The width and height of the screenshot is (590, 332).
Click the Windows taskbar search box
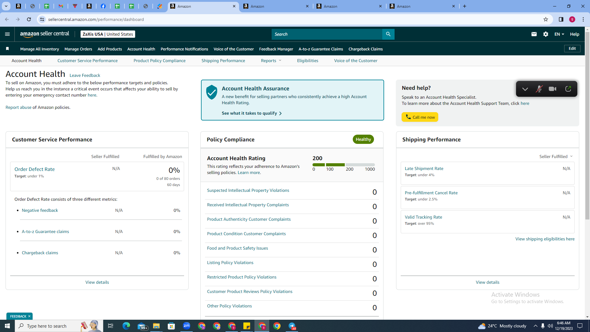pyautogui.click(x=58, y=326)
